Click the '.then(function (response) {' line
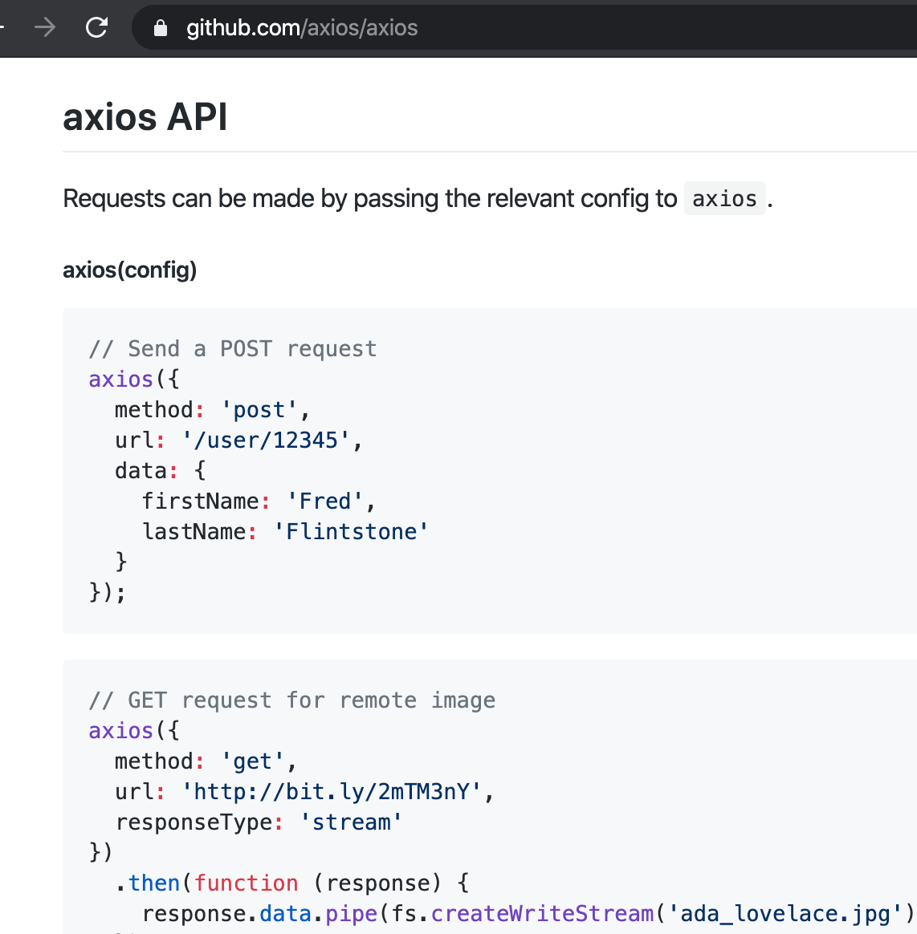 [x=292, y=883]
